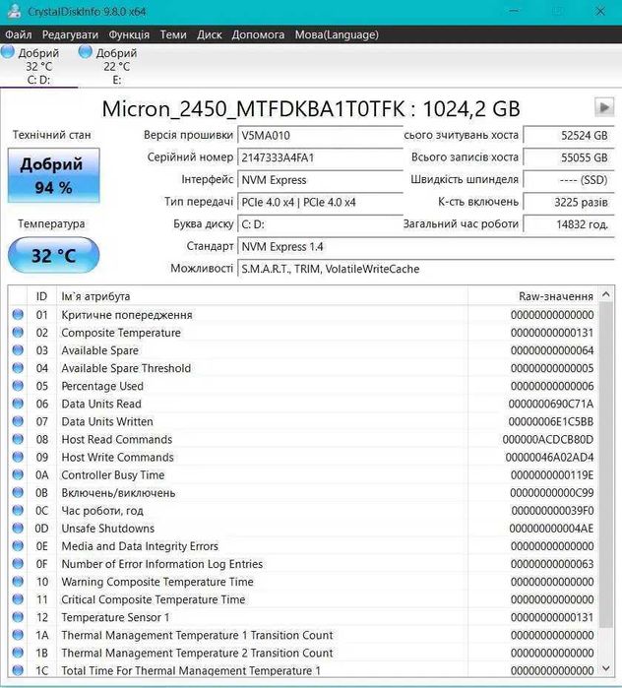Click status icon for Critical Composite Temperature Time
Screen dimensions: 622x688
click(x=18, y=599)
